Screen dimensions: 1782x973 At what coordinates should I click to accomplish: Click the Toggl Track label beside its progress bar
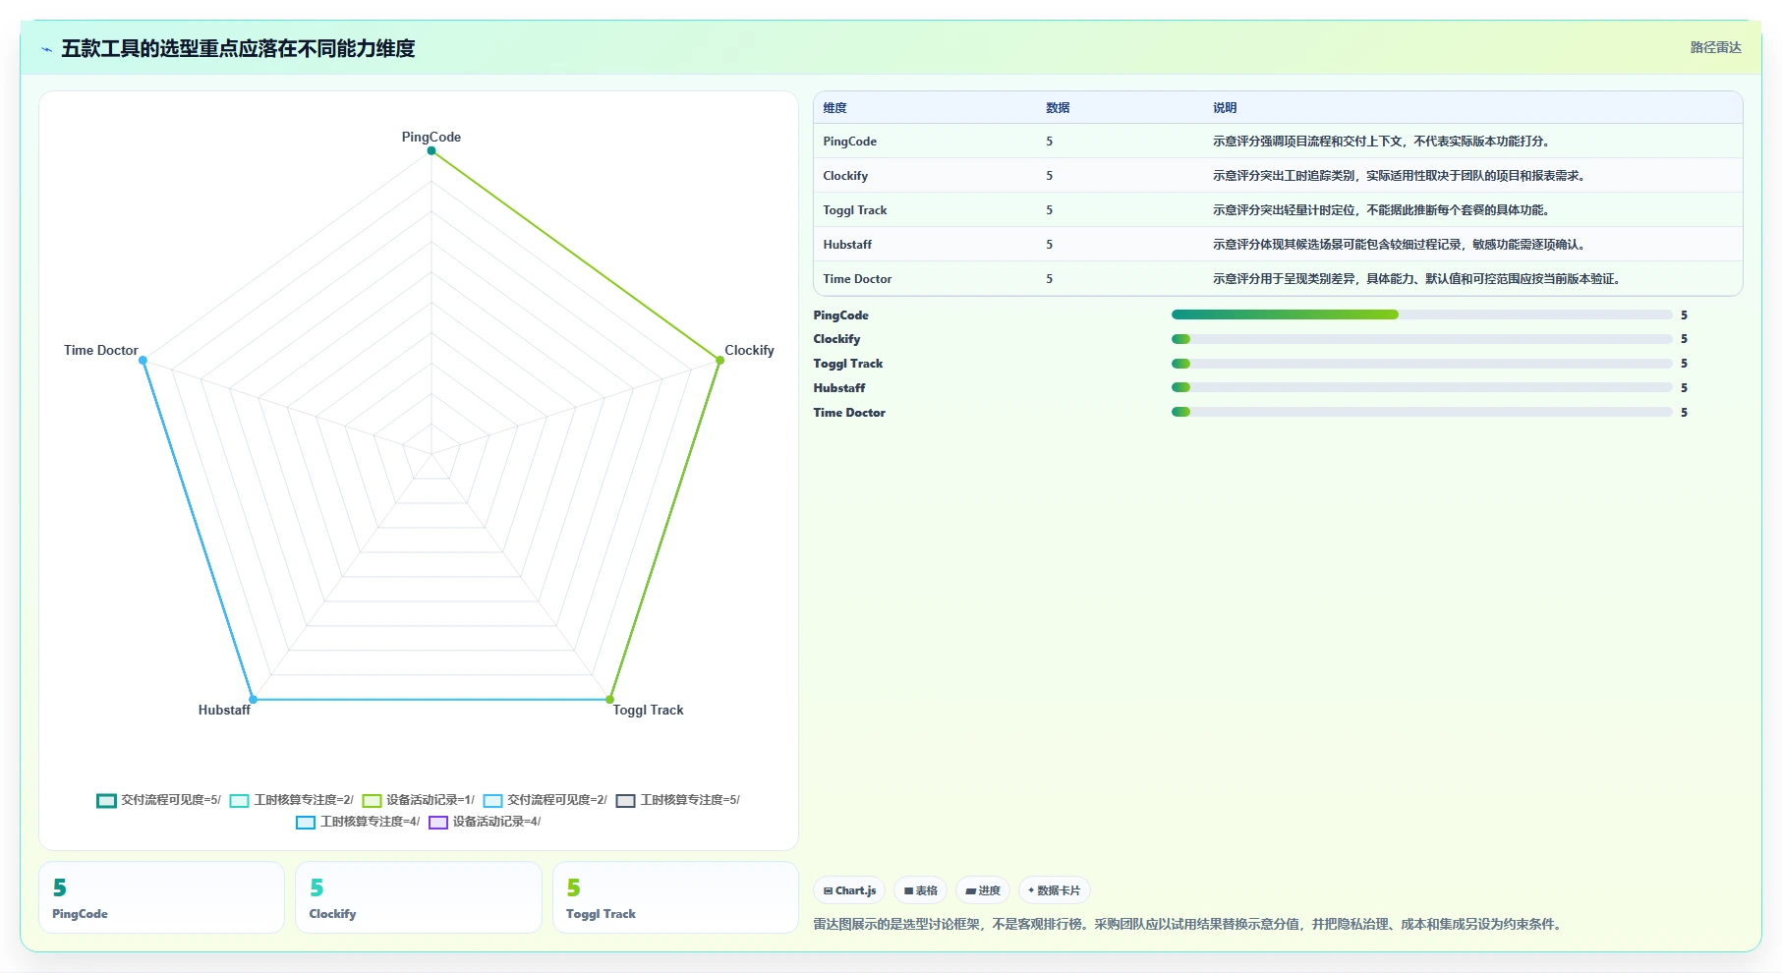tap(848, 364)
